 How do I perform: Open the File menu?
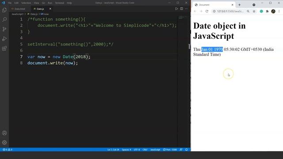tap(10, 3)
